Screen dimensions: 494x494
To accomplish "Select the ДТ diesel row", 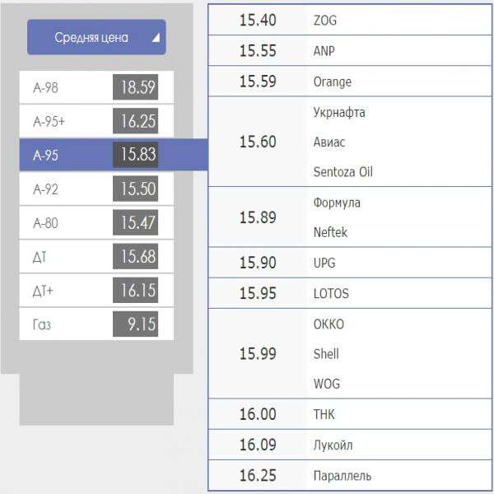I will (x=96, y=256).
